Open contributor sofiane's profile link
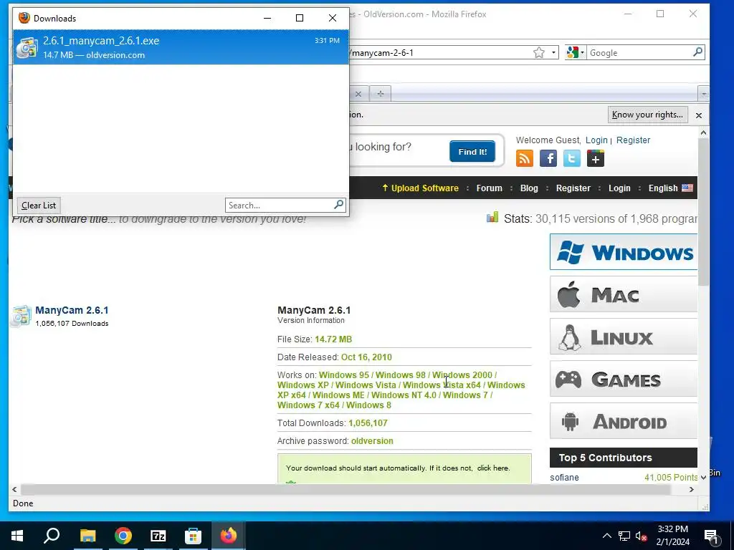This screenshot has height=550, width=734. click(564, 478)
